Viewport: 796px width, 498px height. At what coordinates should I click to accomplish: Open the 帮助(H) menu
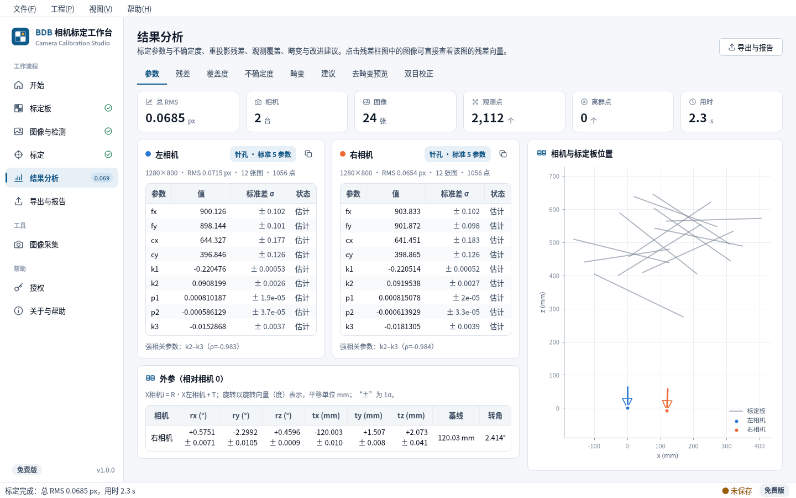tap(139, 9)
